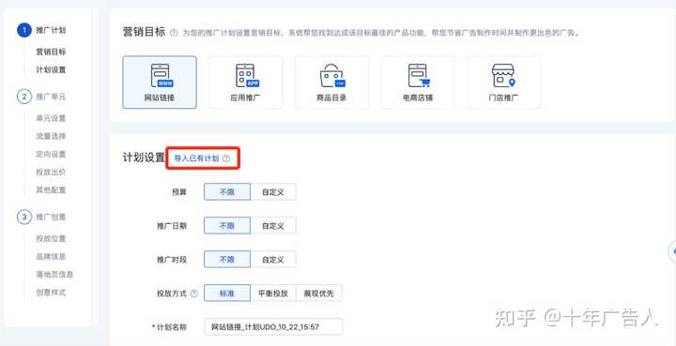Go to 定向设置 in left navigation
Screen dimensions: 676x346
pyautogui.click(x=51, y=154)
